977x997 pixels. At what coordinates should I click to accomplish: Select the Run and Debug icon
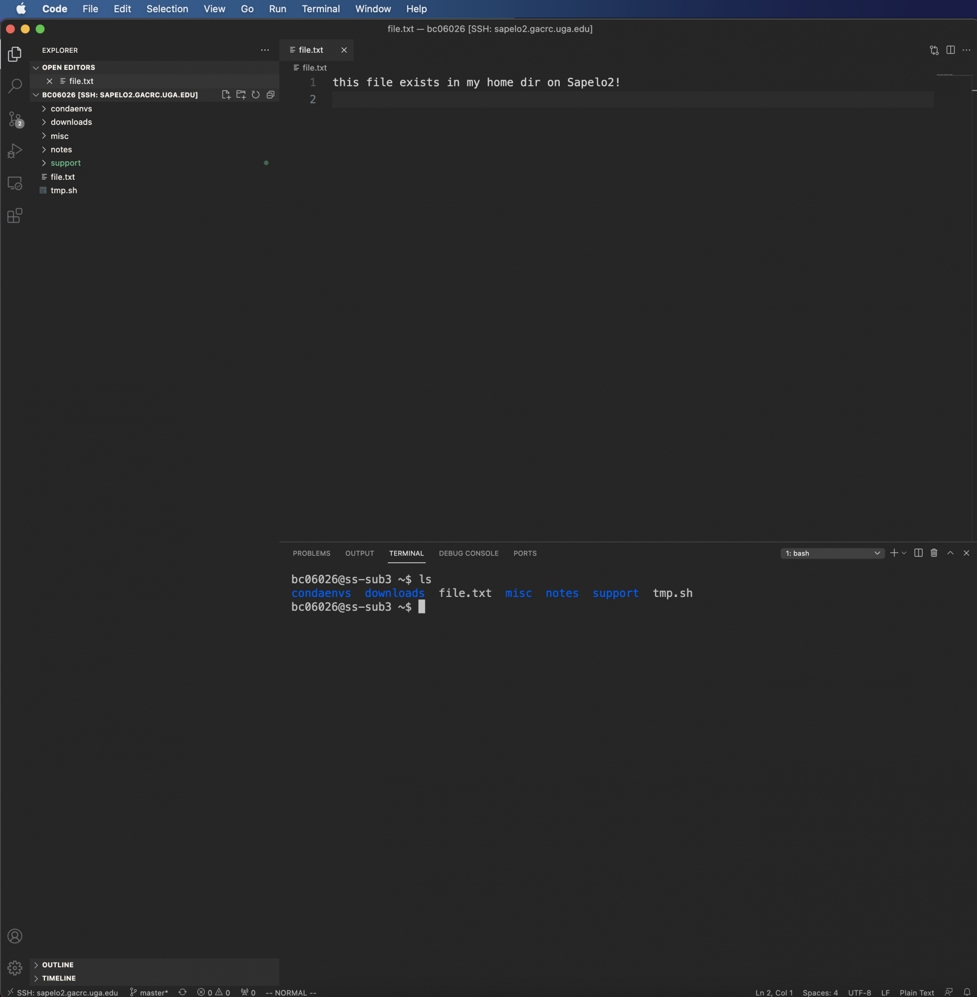point(15,150)
